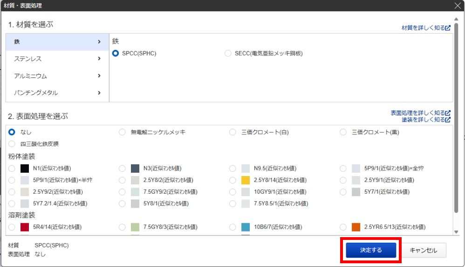Select N3 powder coating radio button

[x=122, y=169]
